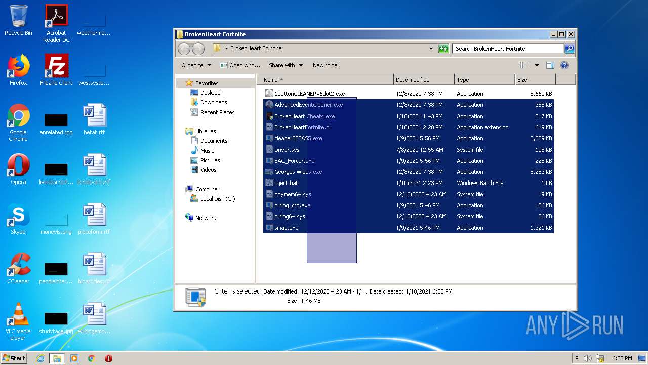Open Recent Places in navigation pane
Image resolution: width=648 pixels, height=365 pixels.
pos(213,112)
